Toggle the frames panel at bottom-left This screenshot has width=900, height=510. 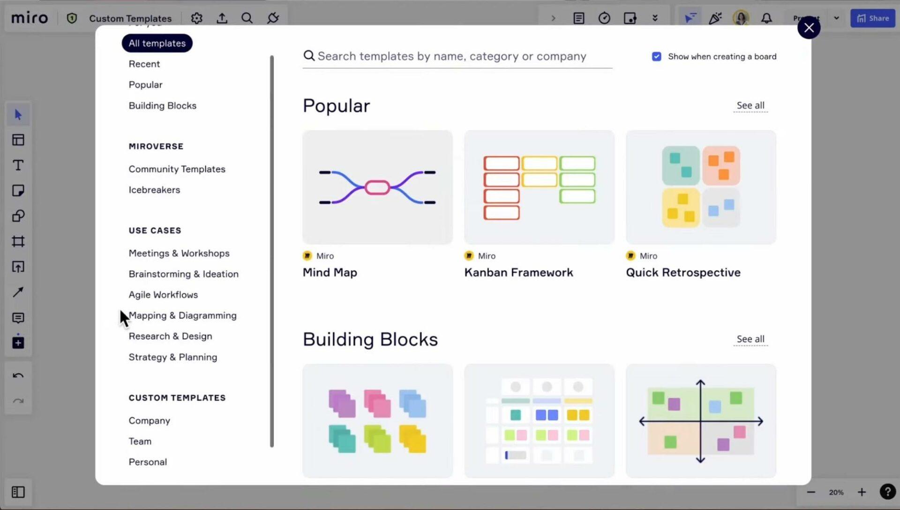click(x=18, y=492)
